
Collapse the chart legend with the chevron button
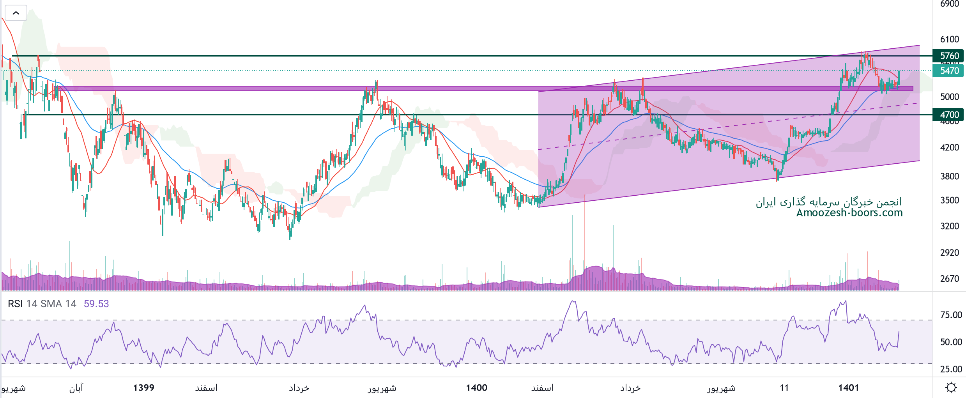tap(16, 13)
